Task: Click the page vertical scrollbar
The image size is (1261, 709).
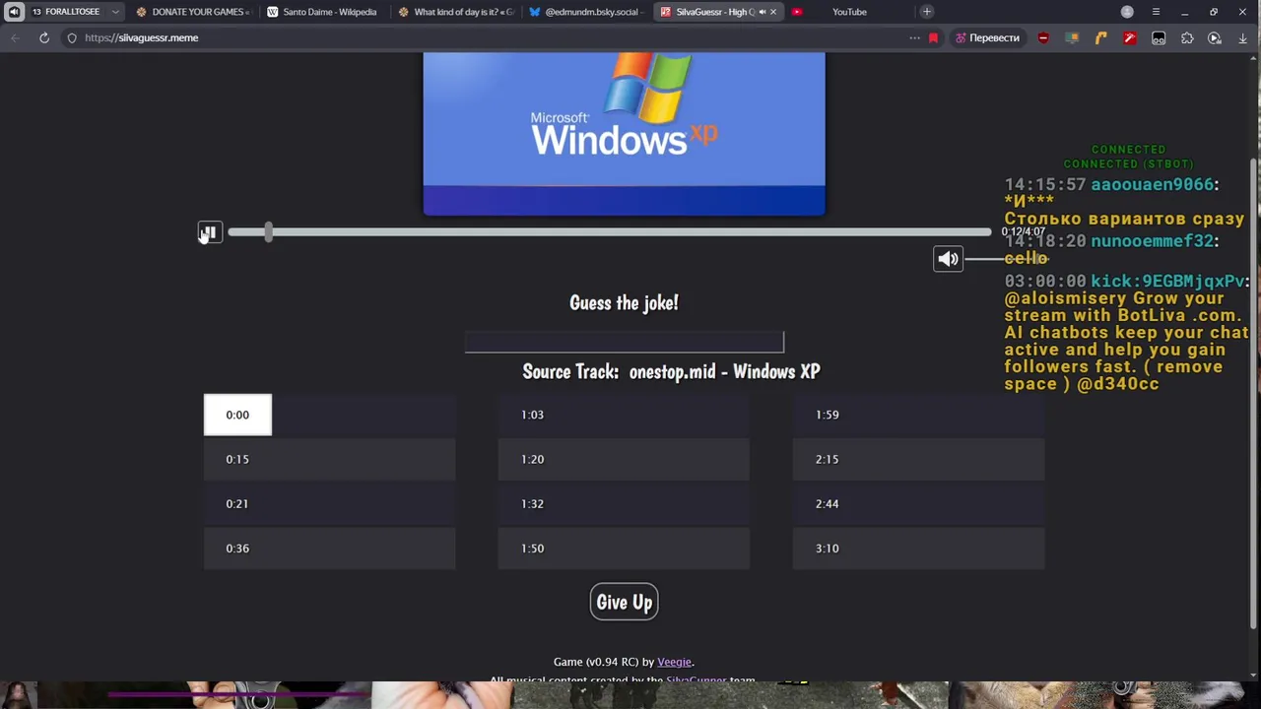Action: point(1253,394)
